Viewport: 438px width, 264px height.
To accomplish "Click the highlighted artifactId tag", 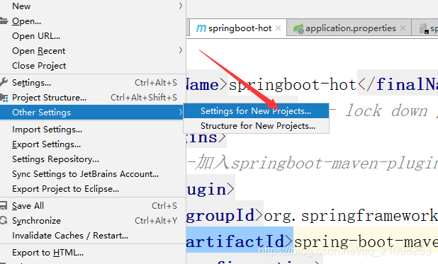I will pyautogui.click(x=239, y=241).
